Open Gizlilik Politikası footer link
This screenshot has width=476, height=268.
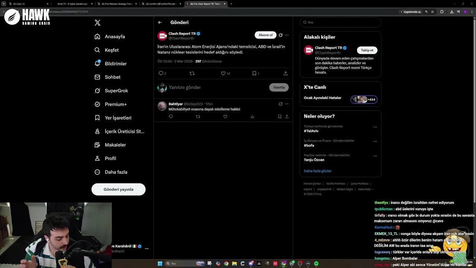(x=336, y=184)
